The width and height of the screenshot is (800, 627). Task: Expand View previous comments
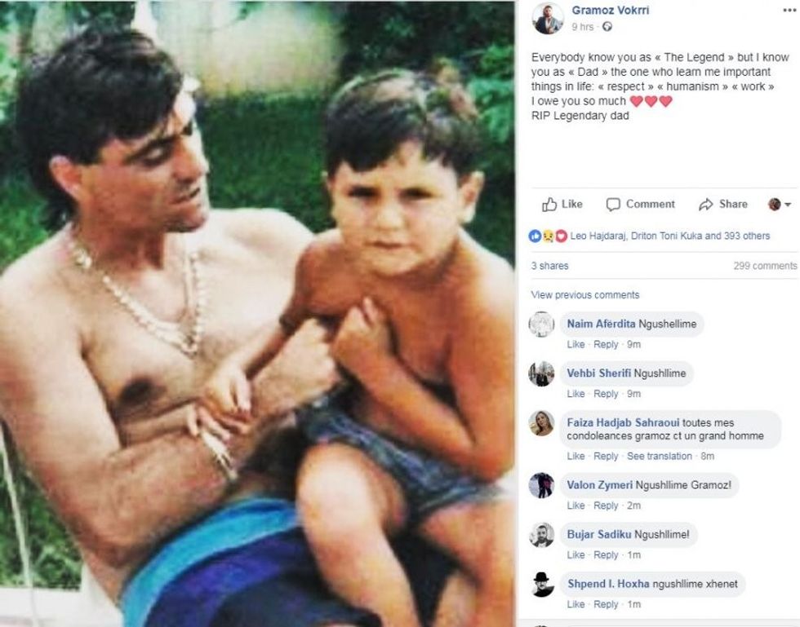tap(584, 295)
